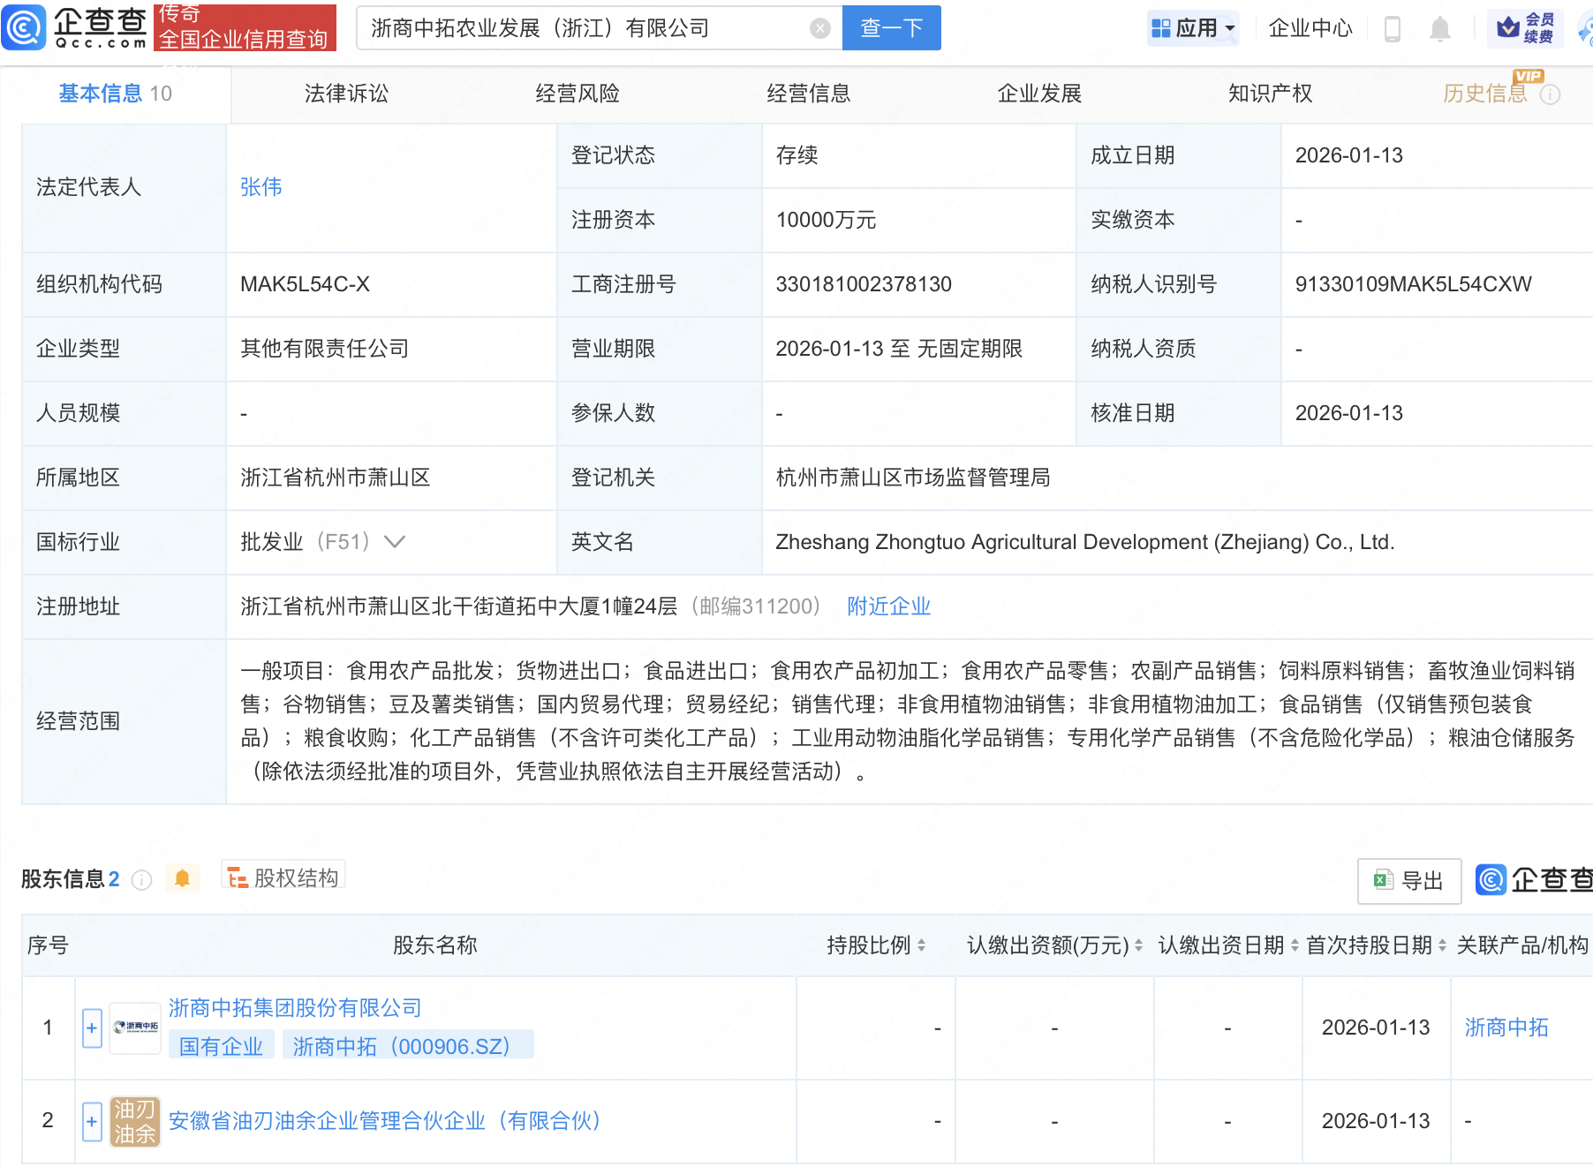1593x1167 pixels.
Task: Click the shareholder alert bell icon
Action: [183, 878]
